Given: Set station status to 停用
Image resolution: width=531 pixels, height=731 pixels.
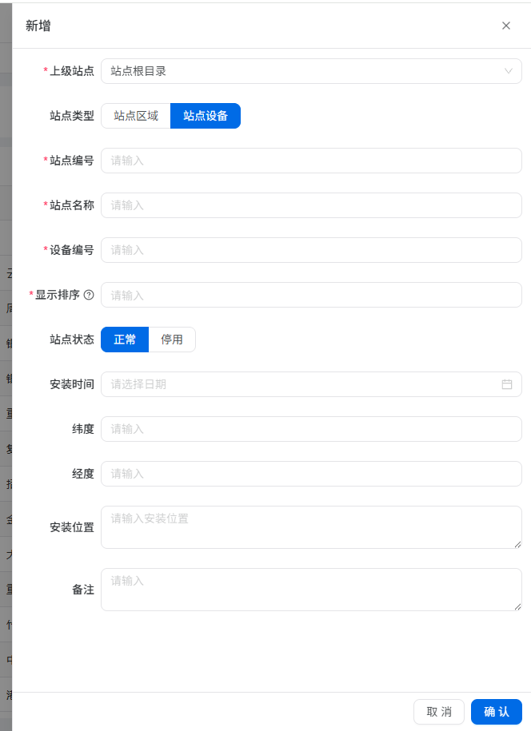Looking at the screenshot, I should pyautogui.click(x=172, y=340).
